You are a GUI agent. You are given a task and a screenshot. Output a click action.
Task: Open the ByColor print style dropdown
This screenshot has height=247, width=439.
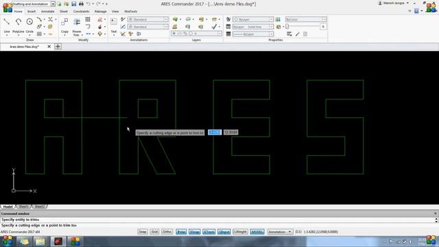324,19
